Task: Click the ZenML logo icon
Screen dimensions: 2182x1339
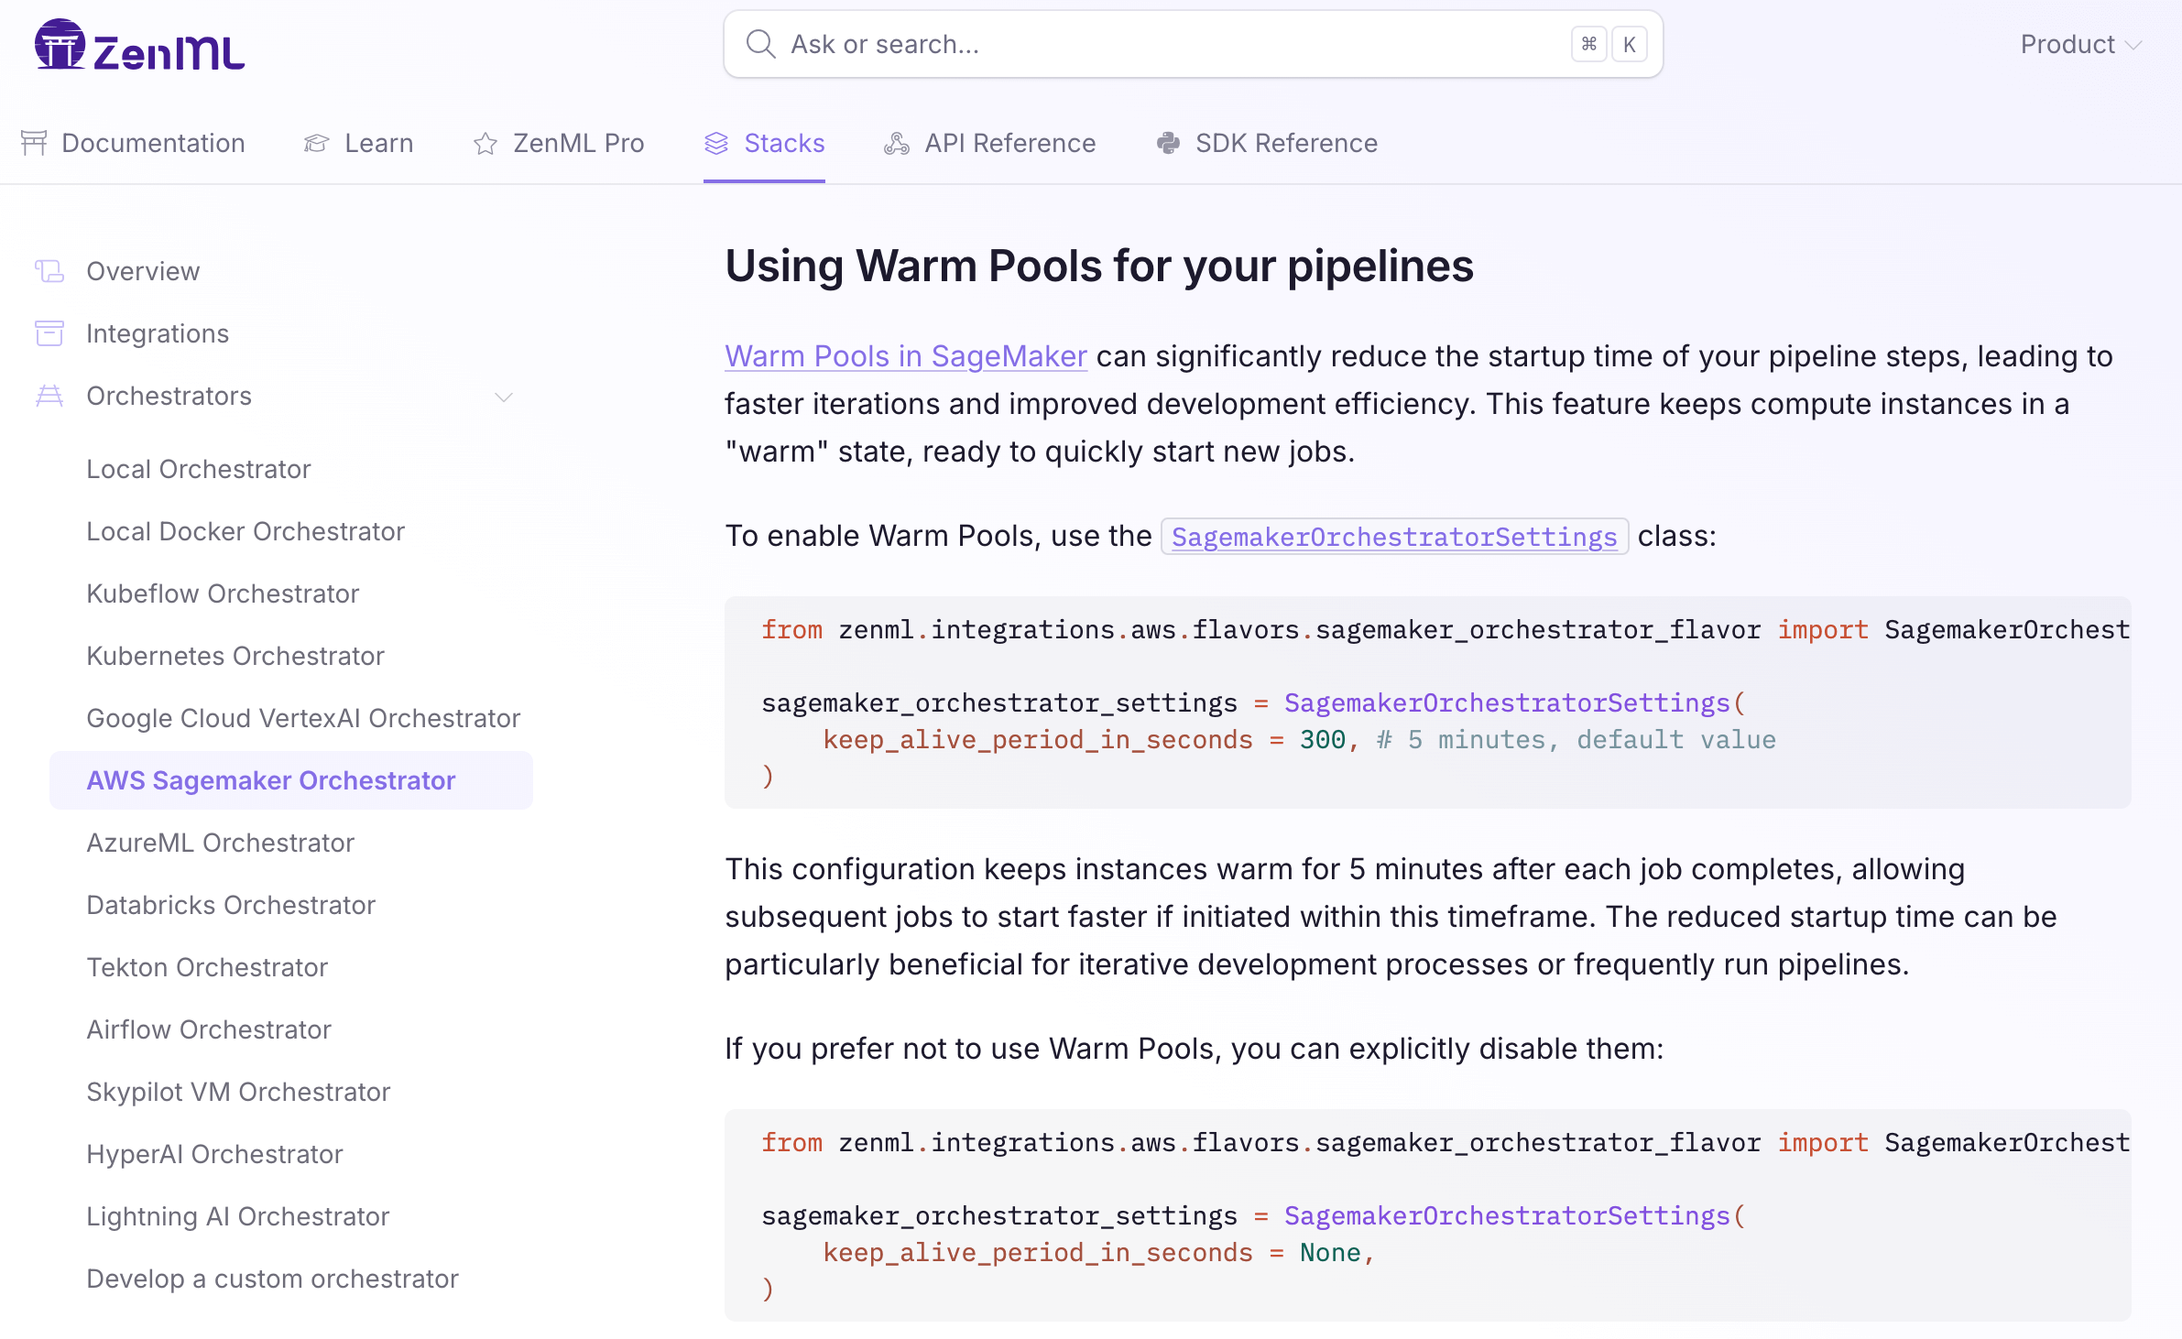Action: click(60, 44)
